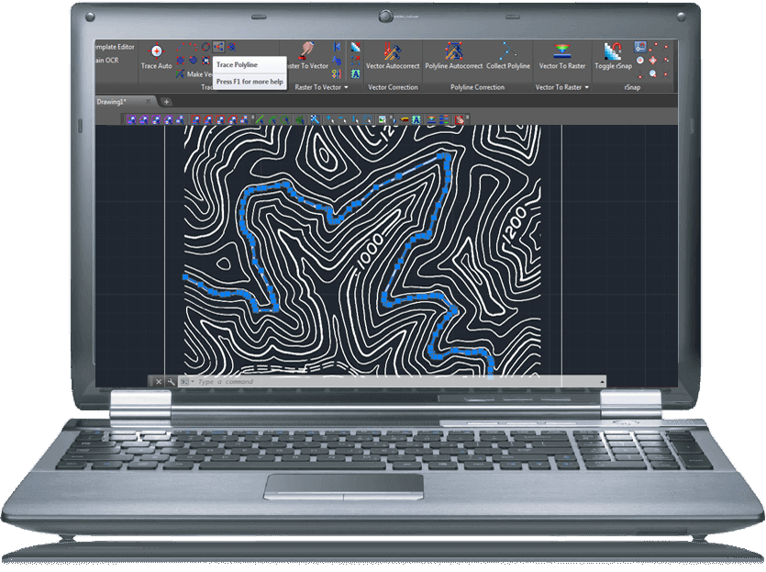Open the Template Editor
The image size is (766, 572).
114,46
